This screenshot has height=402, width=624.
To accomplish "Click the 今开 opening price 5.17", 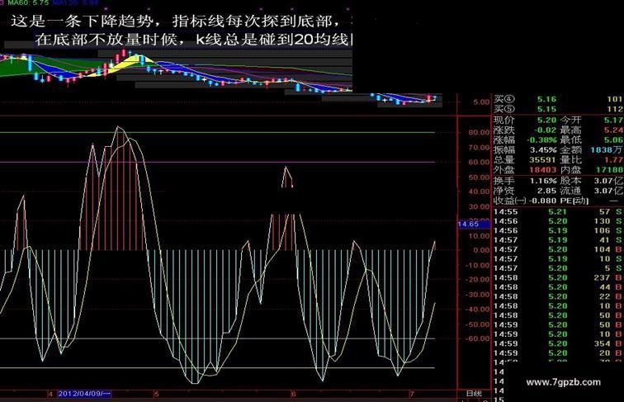I will pyautogui.click(x=613, y=120).
